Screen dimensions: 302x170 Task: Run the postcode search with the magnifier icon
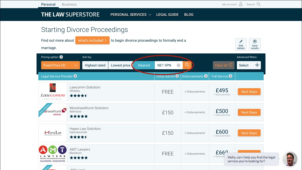click(187, 65)
